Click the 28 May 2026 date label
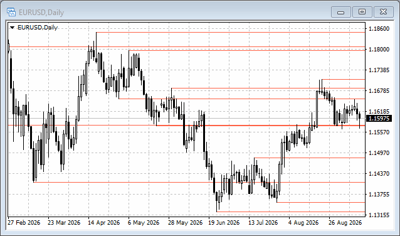The height and width of the screenshot is (236, 400). (x=185, y=223)
